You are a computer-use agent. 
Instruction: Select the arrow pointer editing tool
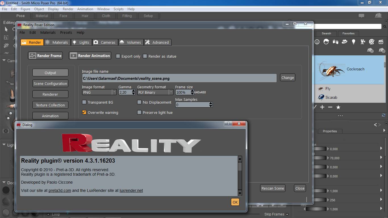coord(6,29)
